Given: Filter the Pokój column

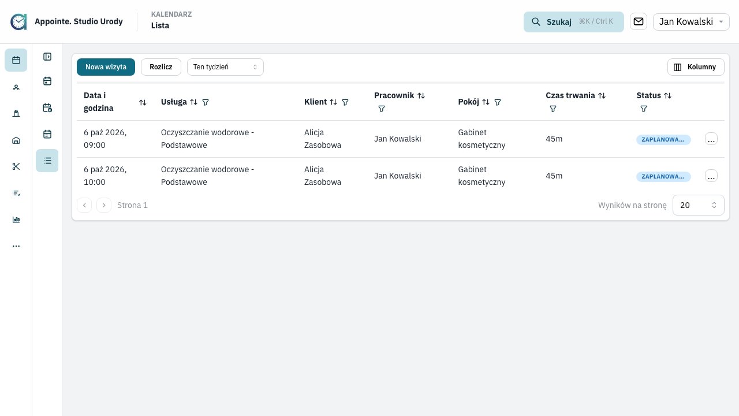Looking at the screenshot, I should (498, 102).
